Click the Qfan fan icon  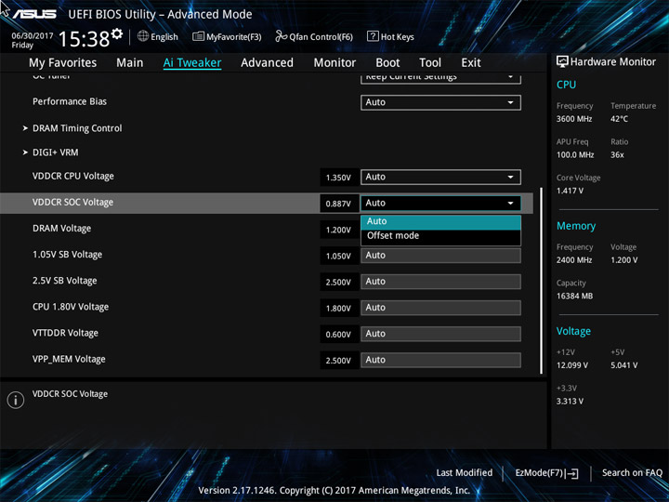281,36
